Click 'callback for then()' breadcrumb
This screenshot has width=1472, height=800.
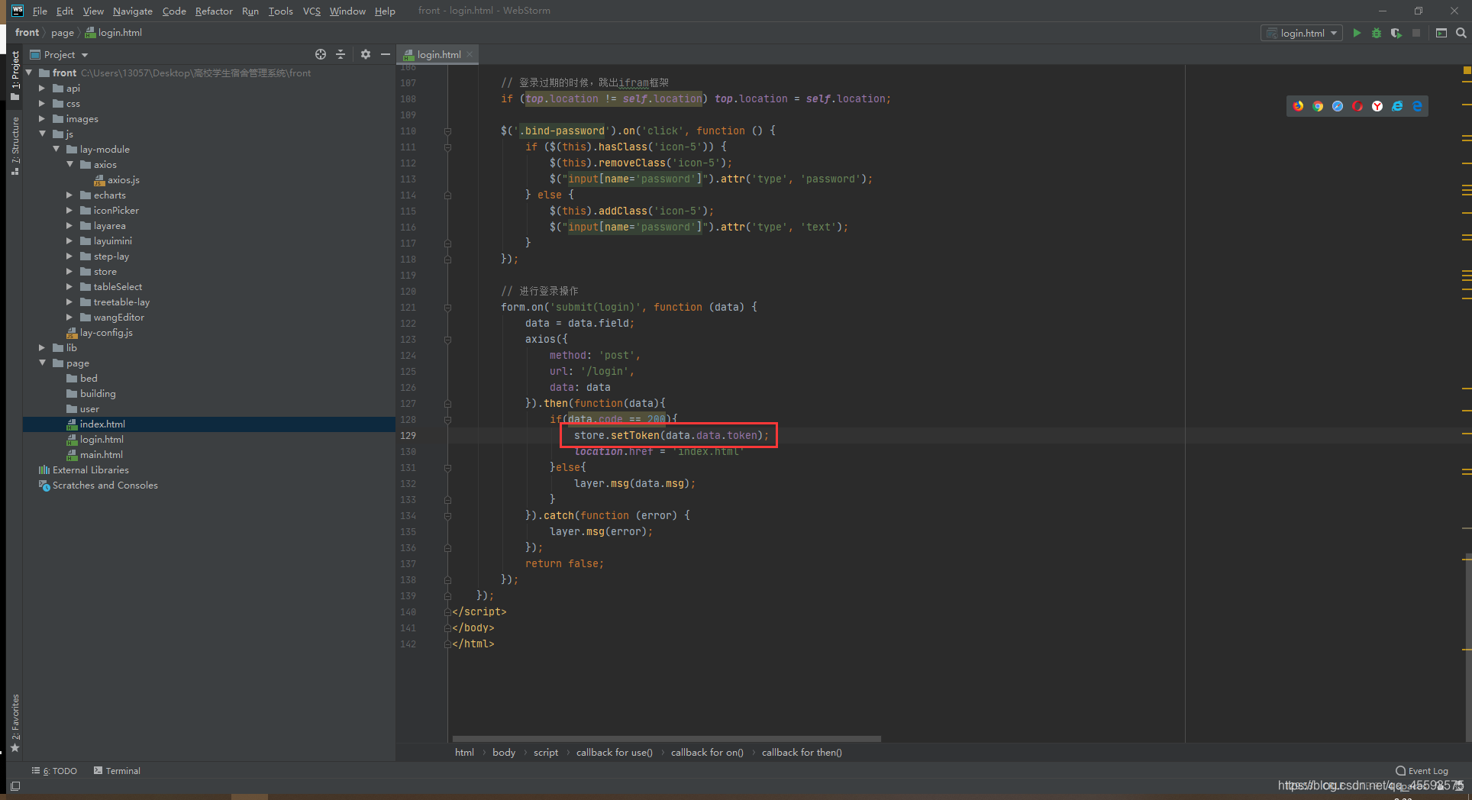(802, 753)
